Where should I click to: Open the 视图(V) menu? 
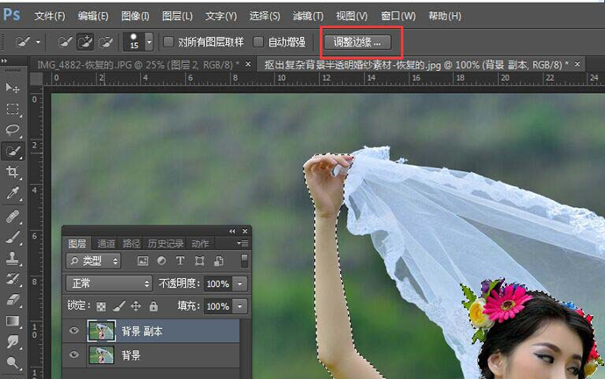click(x=352, y=16)
